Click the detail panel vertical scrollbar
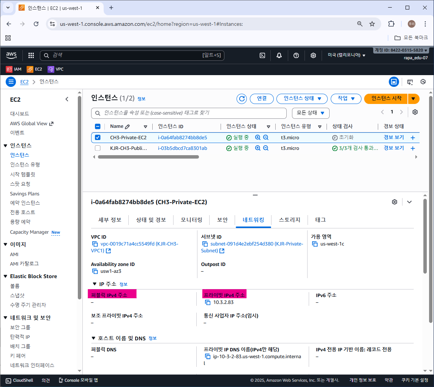Screen dimensions: 434x387 pos(425,236)
